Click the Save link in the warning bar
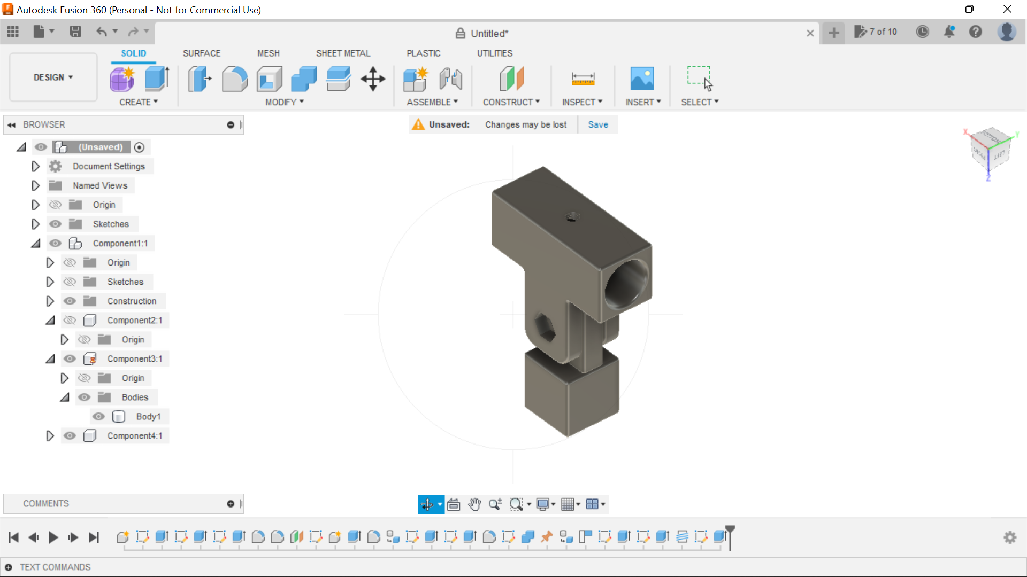 coord(597,124)
